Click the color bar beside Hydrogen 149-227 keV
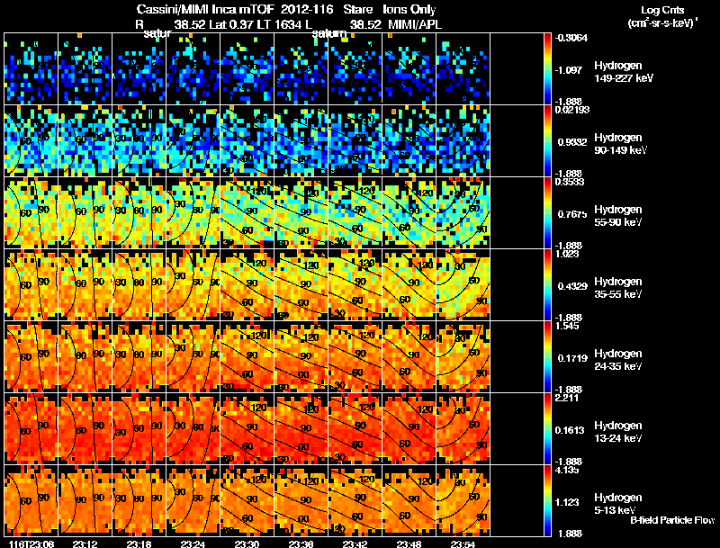Image resolution: width=720 pixels, height=548 pixels. (547, 68)
